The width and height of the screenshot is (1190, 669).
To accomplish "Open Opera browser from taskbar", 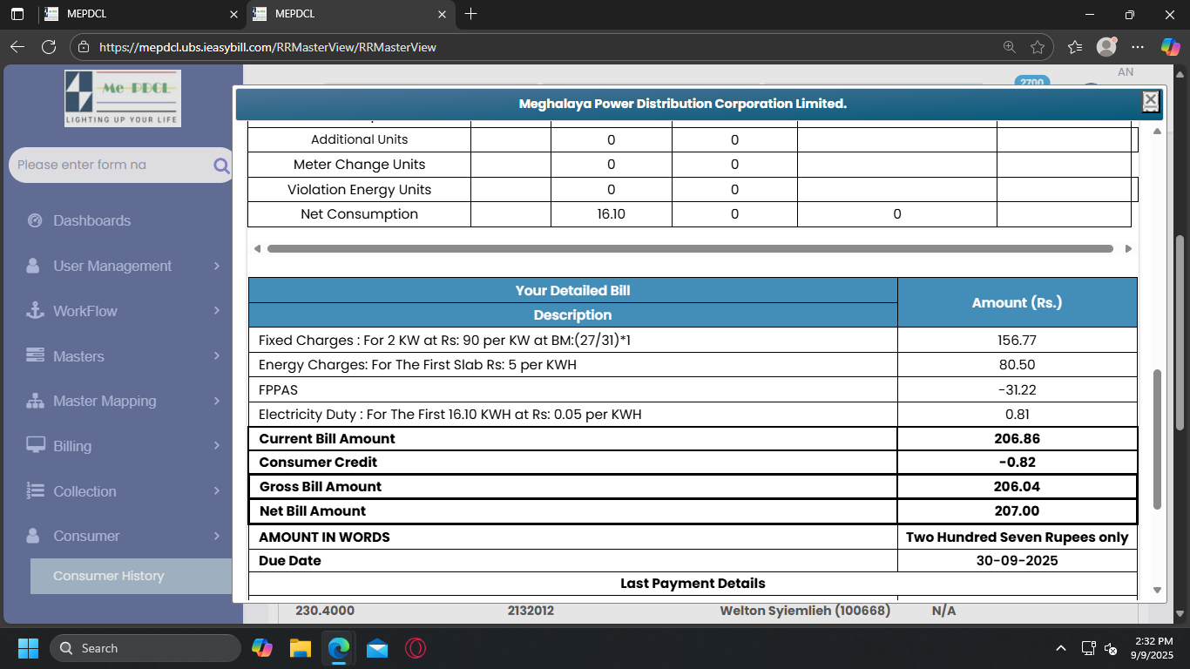I will (416, 648).
